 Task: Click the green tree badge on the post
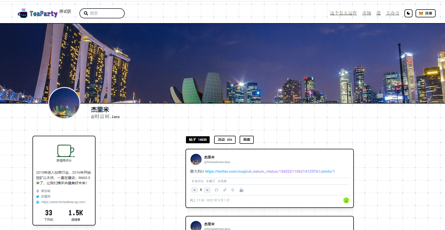coord(346,200)
